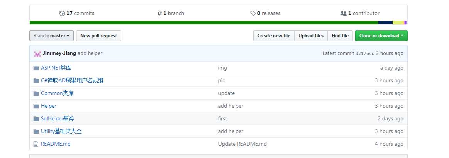The image size is (449, 158).
Task: Open the 'Update README.md' commit message
Action: click(x=242, y=144)
